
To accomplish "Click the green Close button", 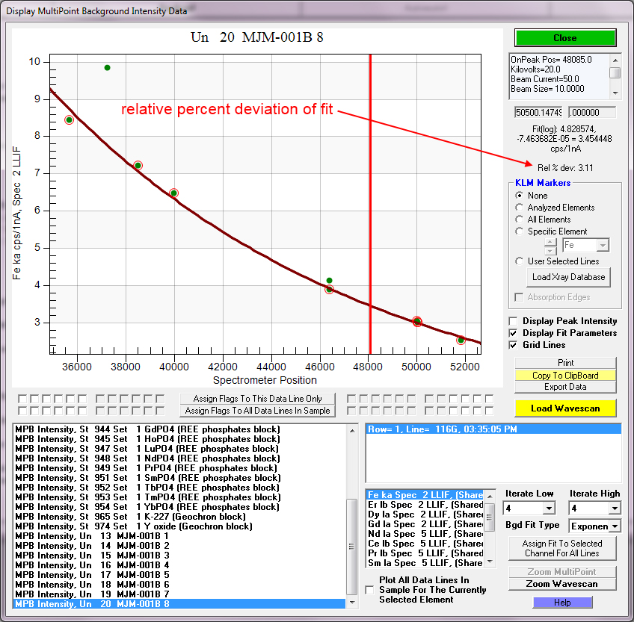I will 564,38.
